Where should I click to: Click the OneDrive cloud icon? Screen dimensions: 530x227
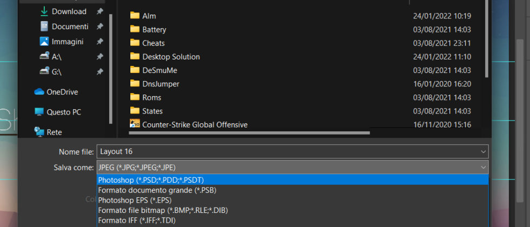(x=39, y=91)
